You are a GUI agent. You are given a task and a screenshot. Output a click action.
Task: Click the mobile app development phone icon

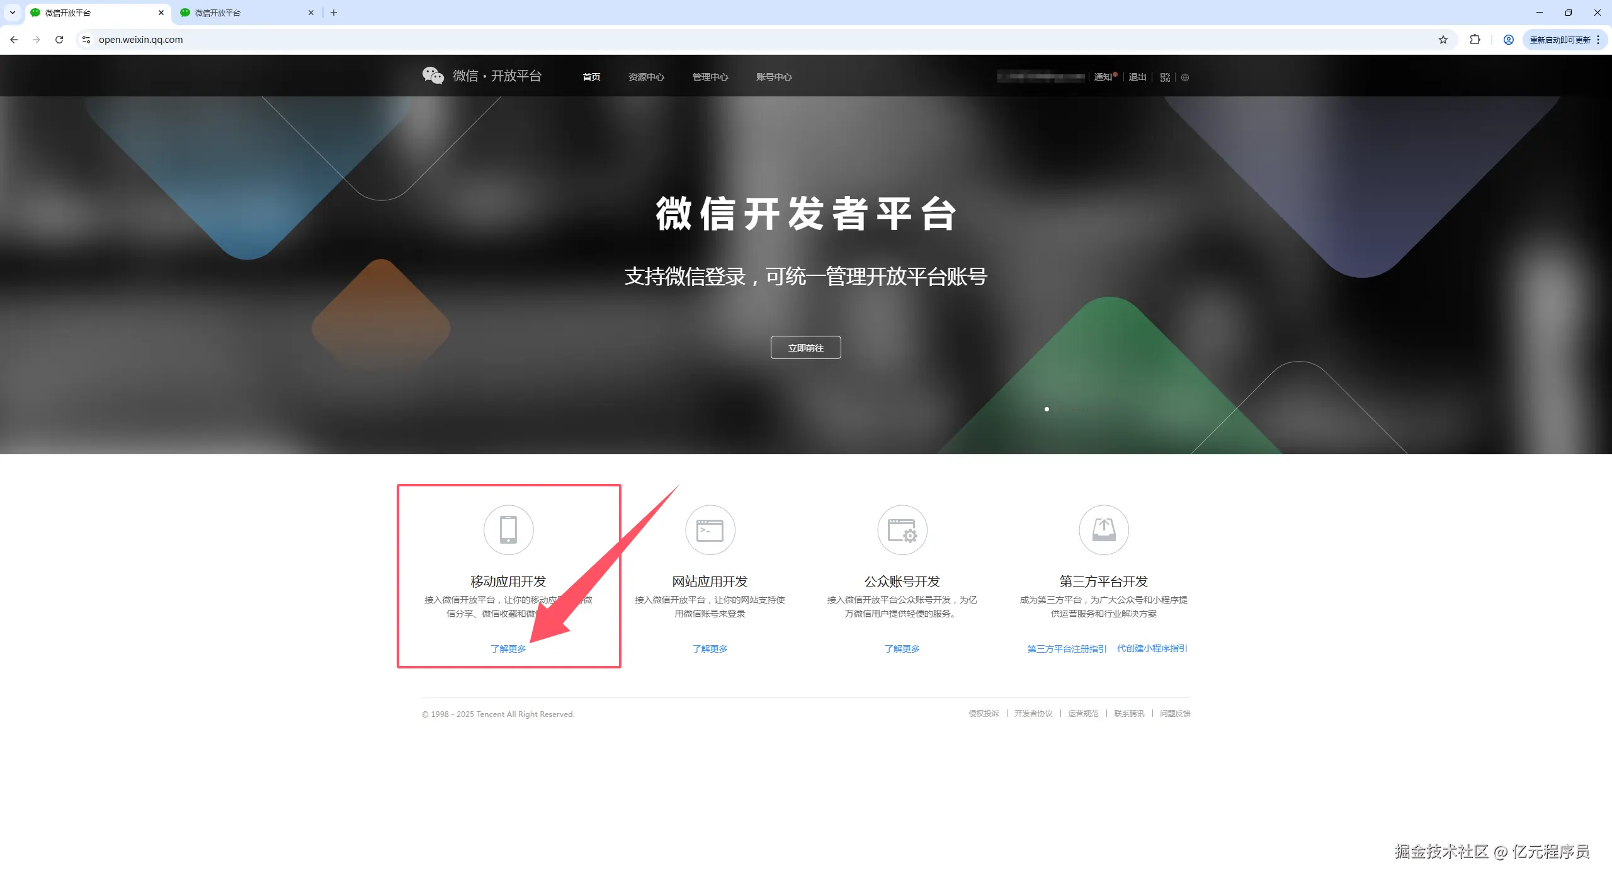click(x=508, y=530)
